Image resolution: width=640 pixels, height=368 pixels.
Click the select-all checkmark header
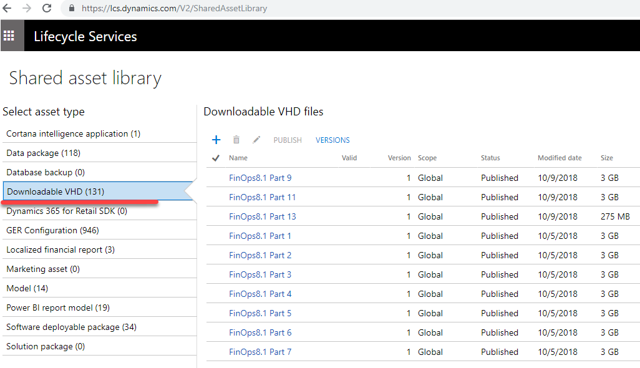(x=216, y=158)
